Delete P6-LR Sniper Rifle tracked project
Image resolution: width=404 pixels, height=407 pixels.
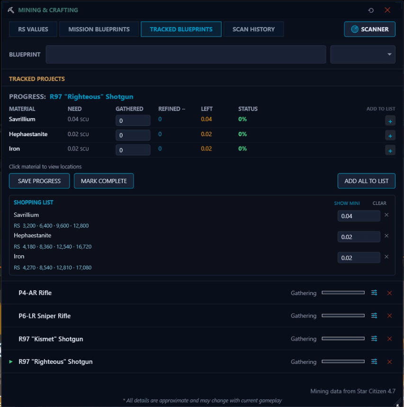pos(389,316)
